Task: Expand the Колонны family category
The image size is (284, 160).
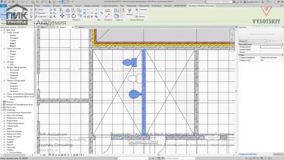Action: [x=4, y=139]
